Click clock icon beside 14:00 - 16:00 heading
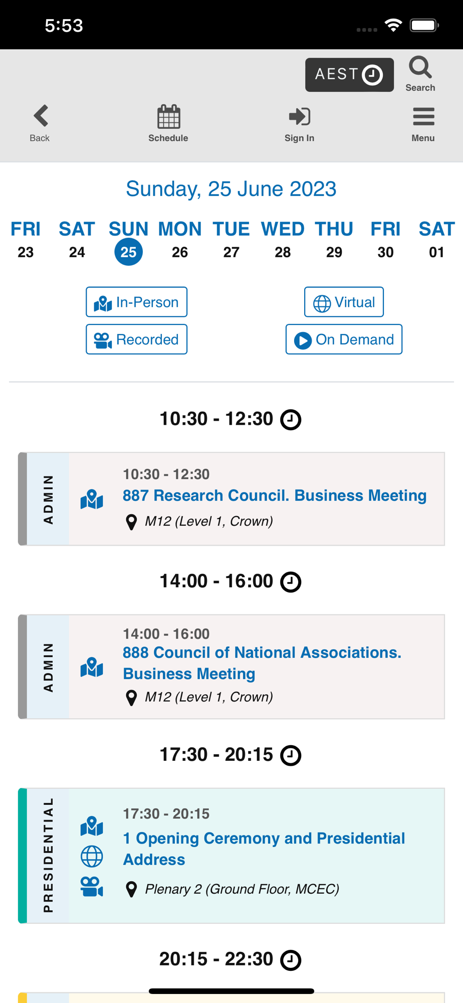Viewport: 463px width, 1003px height. pyautogui.click(x=291, y=582)
